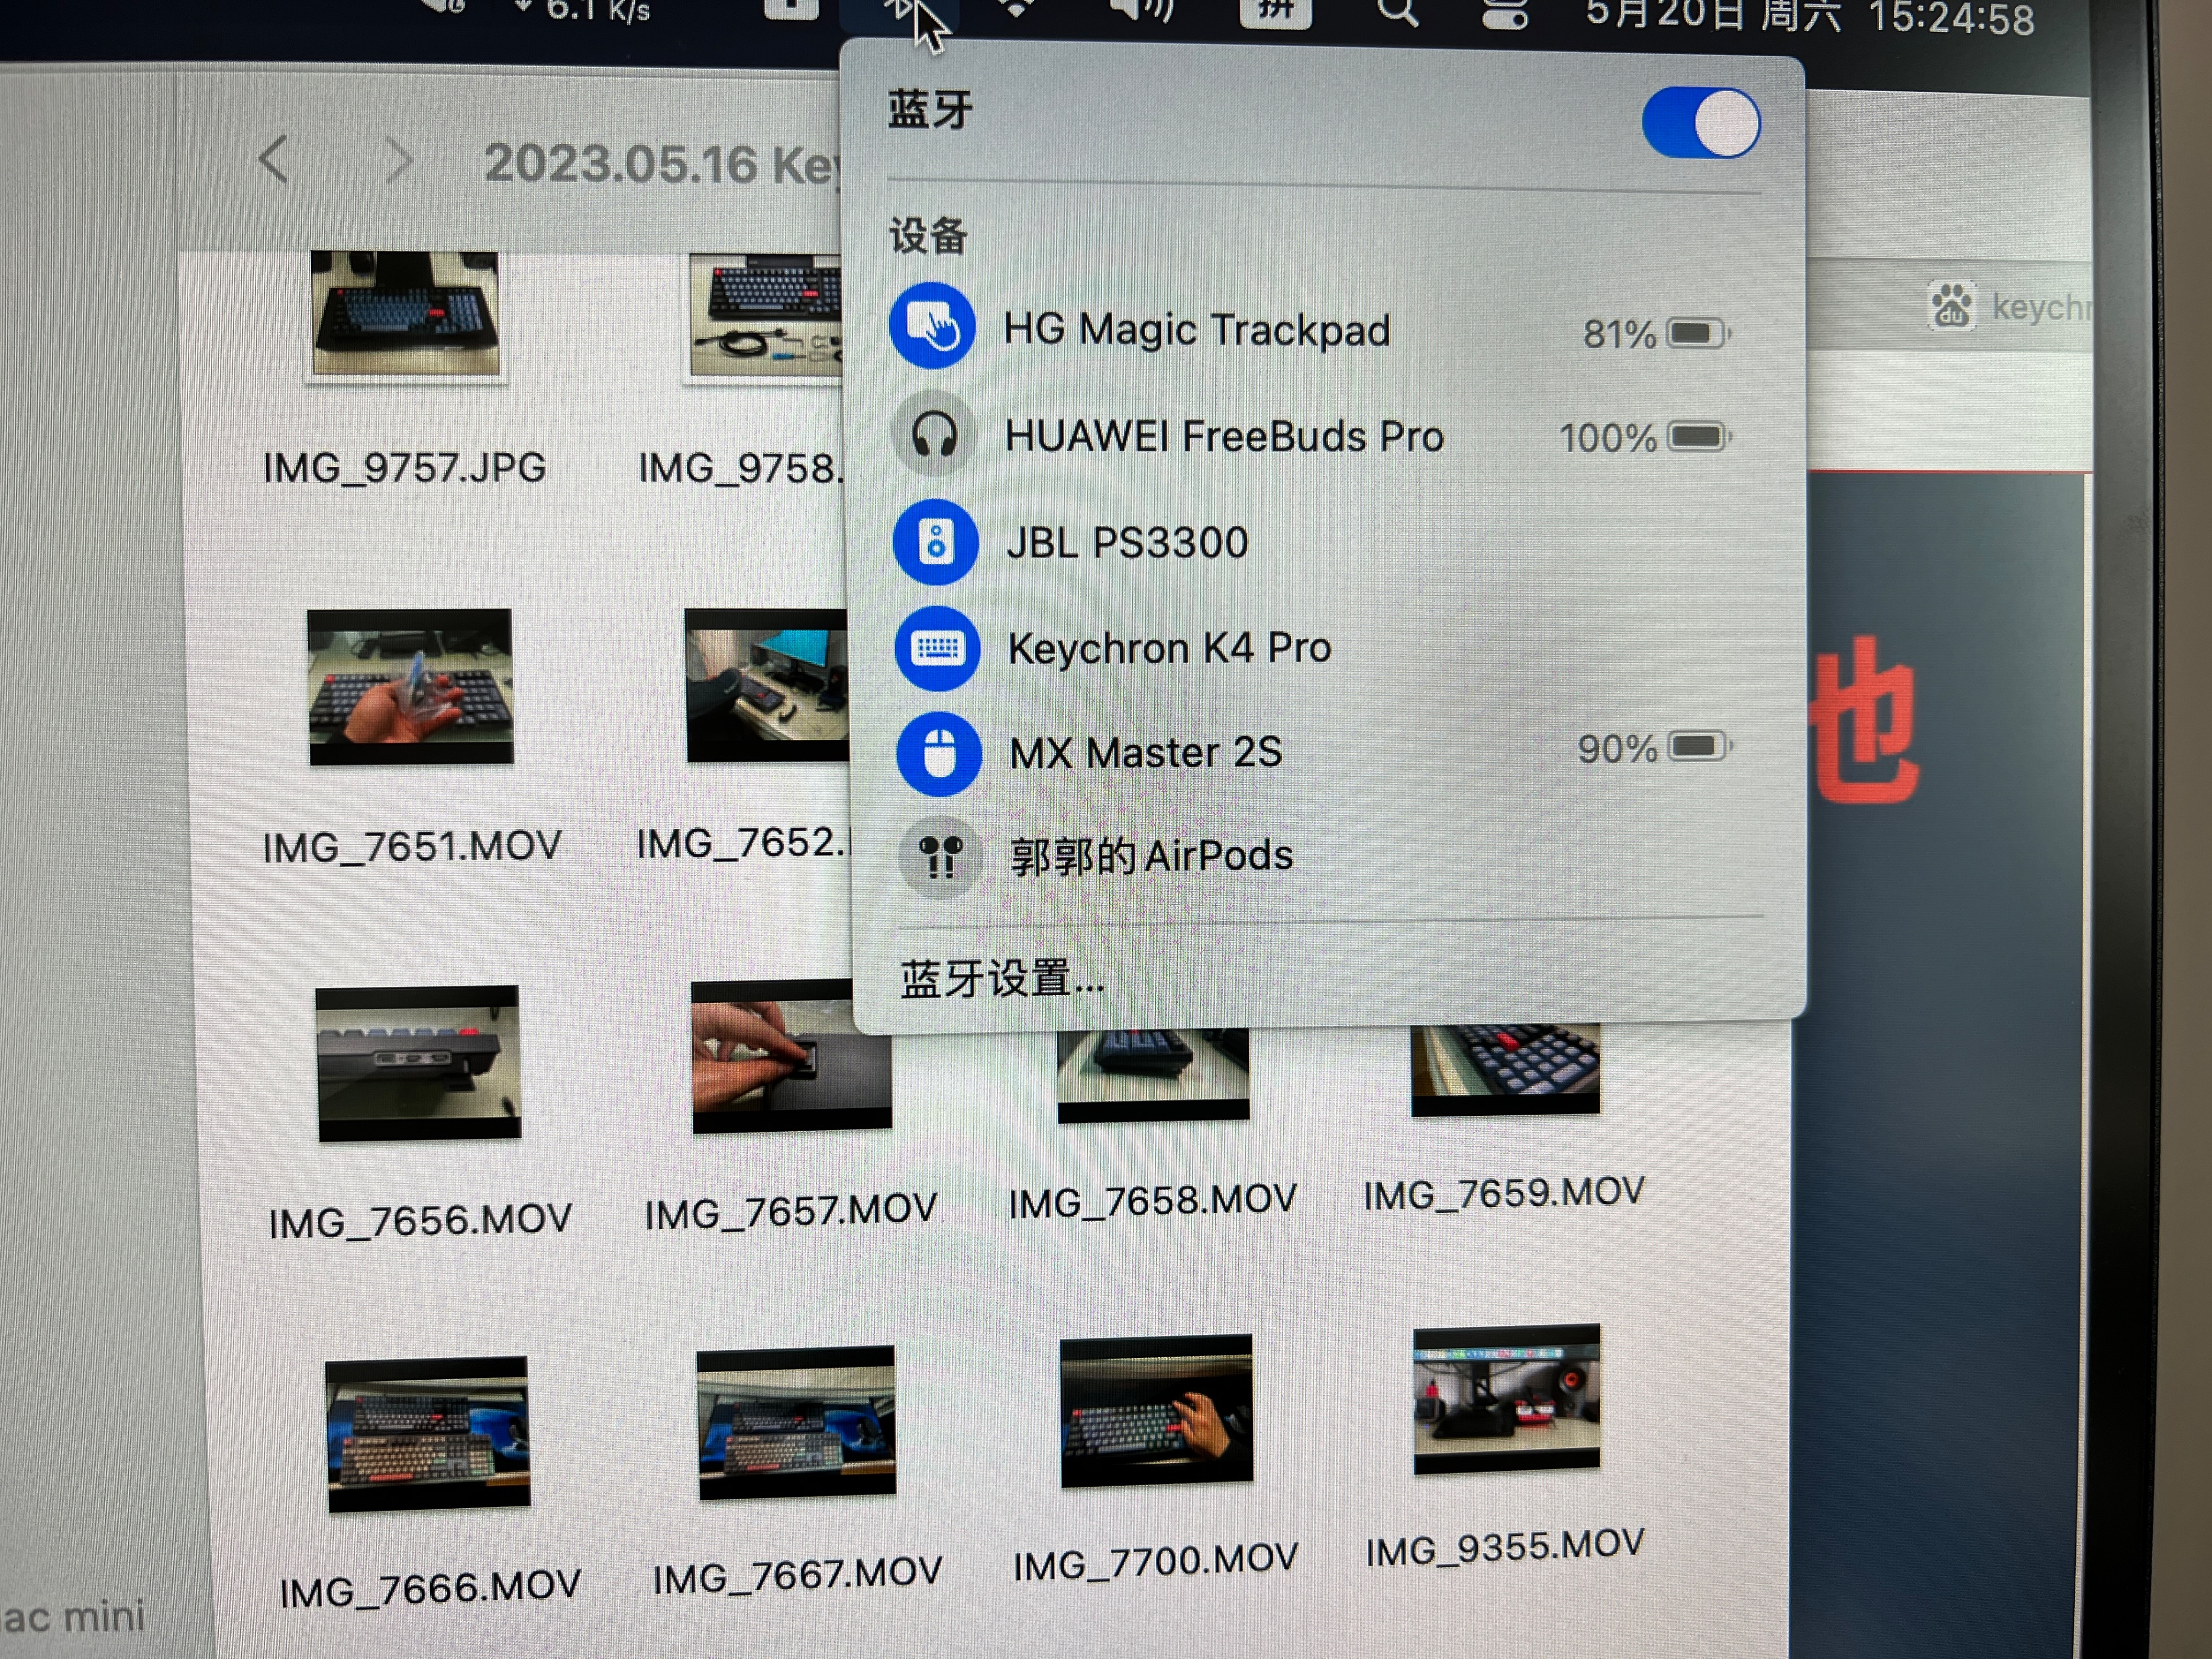Click the speaker icon for JBL PS3300
2212x1659 pixels.
(936, 541)
